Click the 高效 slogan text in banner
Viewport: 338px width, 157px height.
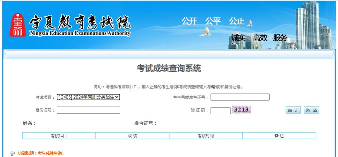(260, 38)
